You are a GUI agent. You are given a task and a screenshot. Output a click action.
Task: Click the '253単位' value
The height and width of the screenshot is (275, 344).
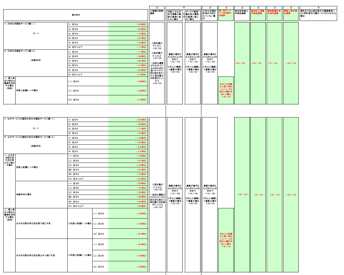pyautogui.click(x=142, y=179)
